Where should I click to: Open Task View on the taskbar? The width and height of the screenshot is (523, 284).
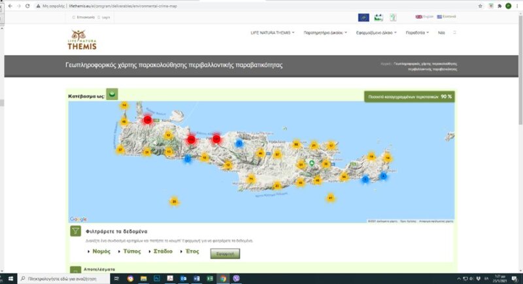point(117,278)
